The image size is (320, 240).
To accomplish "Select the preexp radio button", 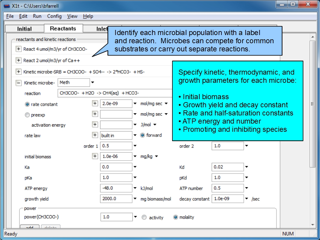I will [x=27, y=115].
